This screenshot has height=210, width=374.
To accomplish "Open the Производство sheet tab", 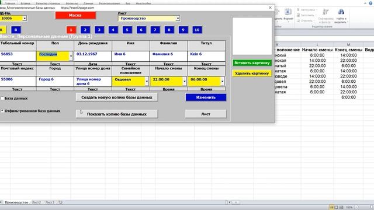I will tap(16, 202).
